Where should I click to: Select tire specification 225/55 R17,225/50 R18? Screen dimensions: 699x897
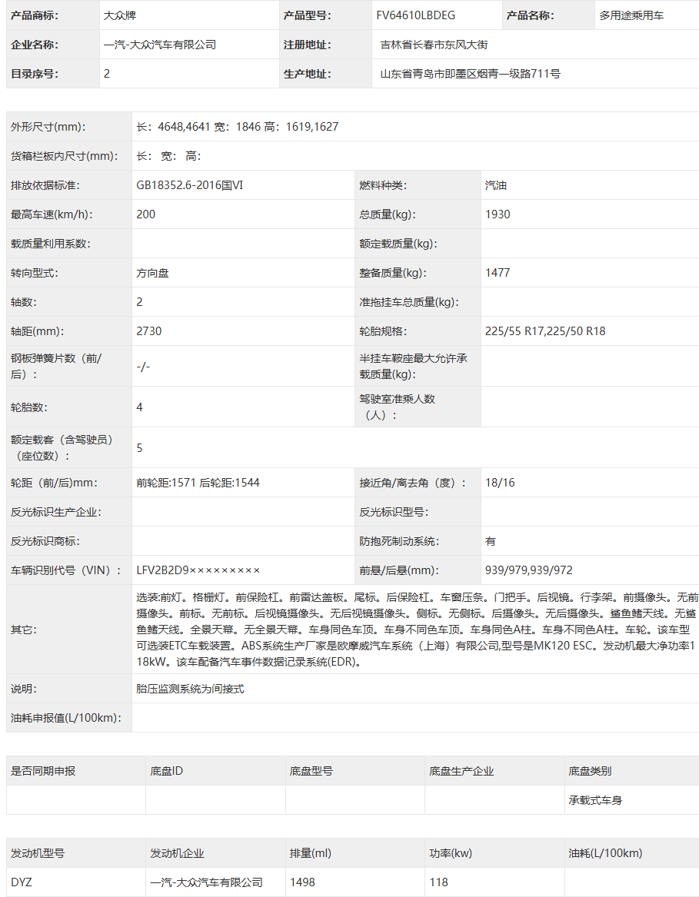(x=545, y=331)
